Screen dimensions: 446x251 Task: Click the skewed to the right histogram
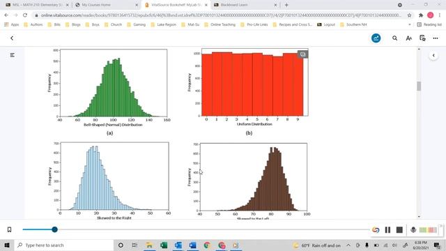point(114,176)
